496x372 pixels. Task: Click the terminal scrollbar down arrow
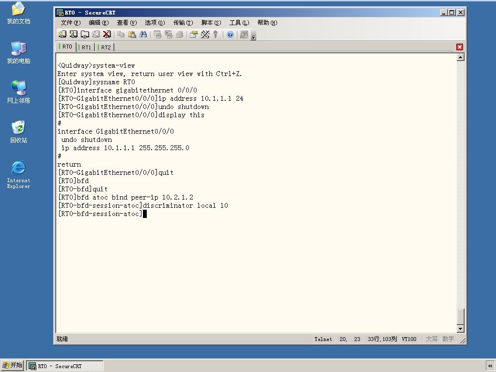461,329
